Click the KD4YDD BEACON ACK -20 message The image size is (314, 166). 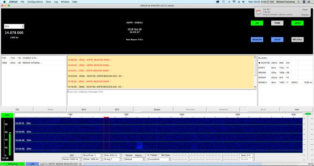point(95,76)
